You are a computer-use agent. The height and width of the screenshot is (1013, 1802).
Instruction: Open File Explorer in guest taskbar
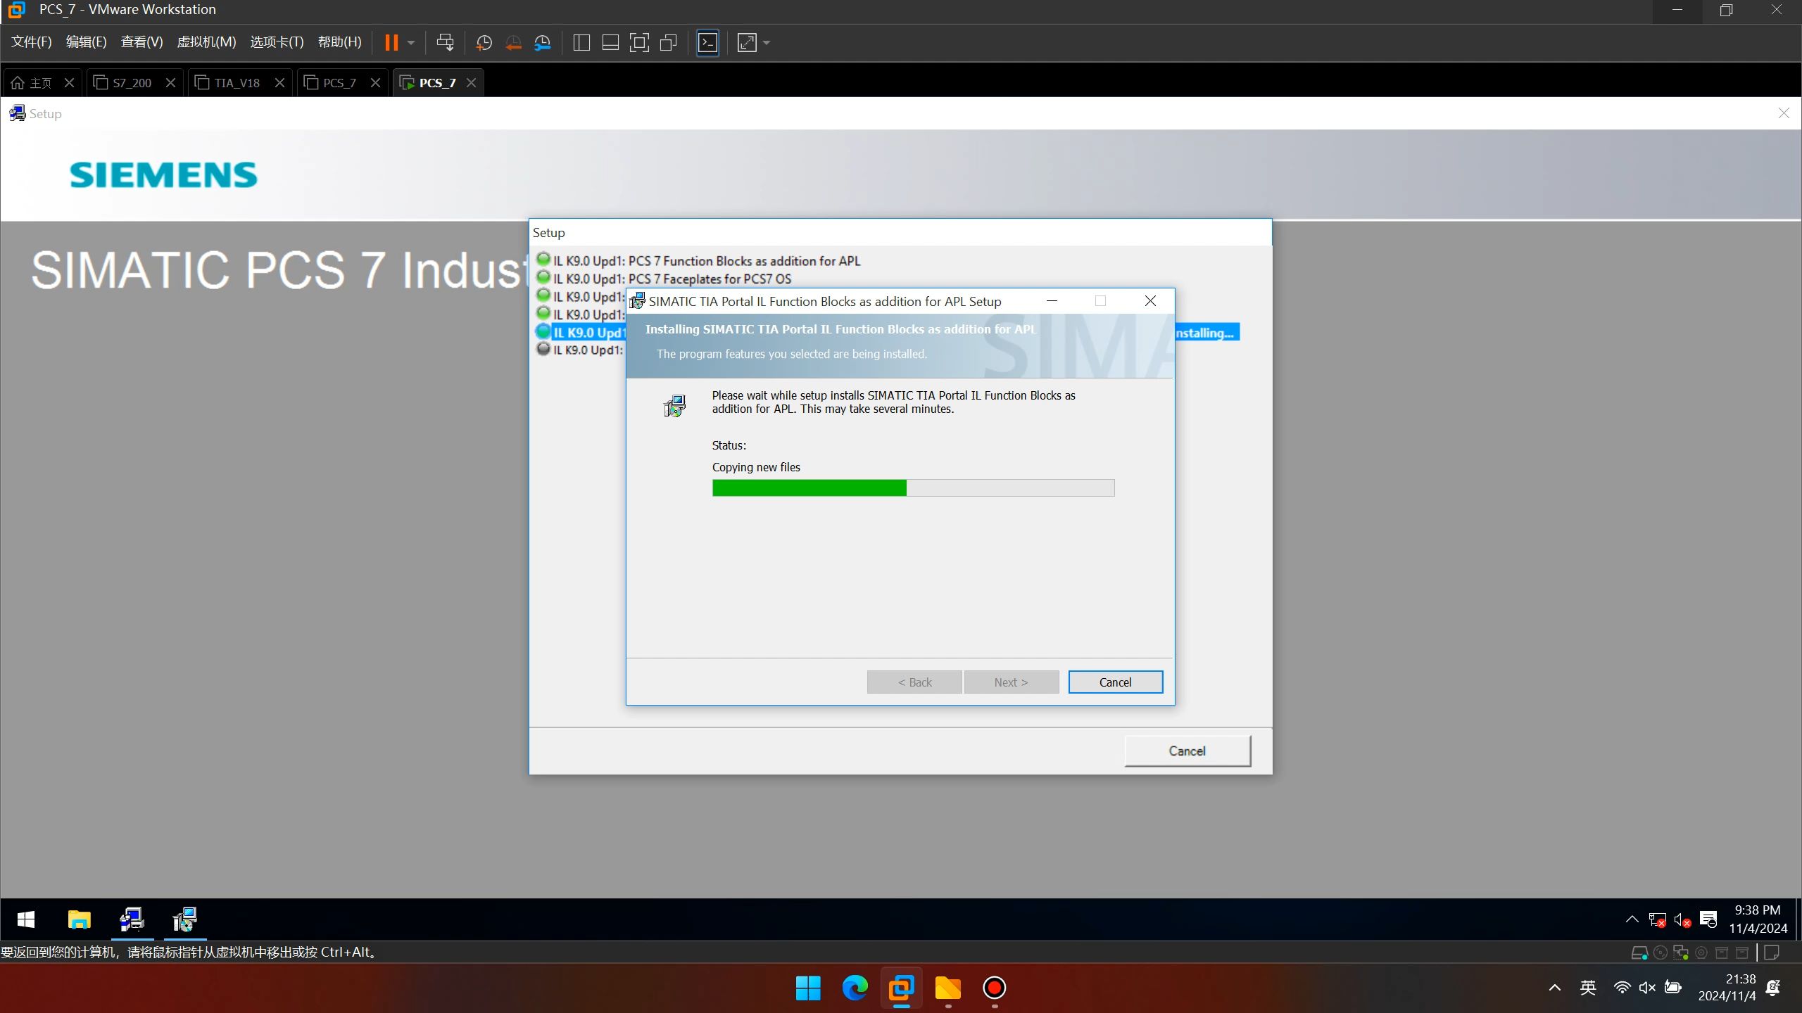[x=80, y=919]
